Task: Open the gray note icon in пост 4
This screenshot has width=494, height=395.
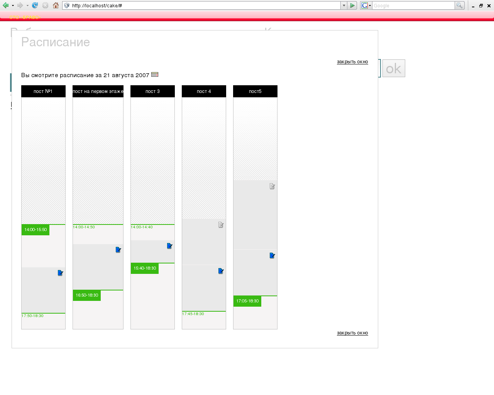Action: click(221, 225)
